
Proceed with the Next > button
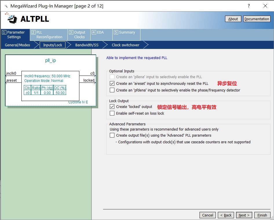pos(244,215)
